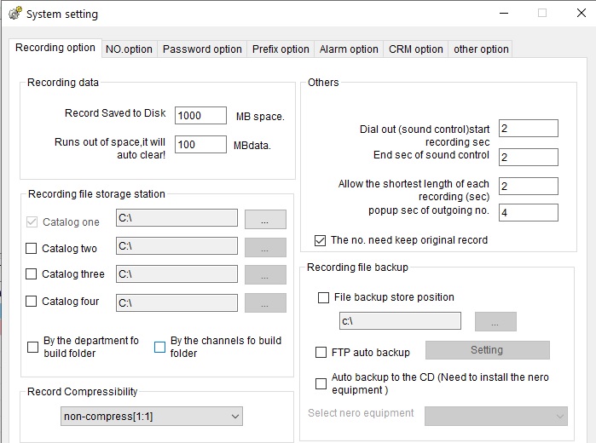The image size is (596, 443).
Task: Switch to NO.option tab
Action: point(129,49)
